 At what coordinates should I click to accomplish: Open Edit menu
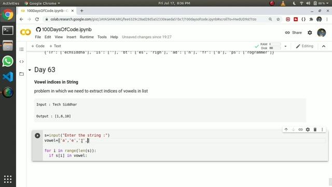coord(48,37)
